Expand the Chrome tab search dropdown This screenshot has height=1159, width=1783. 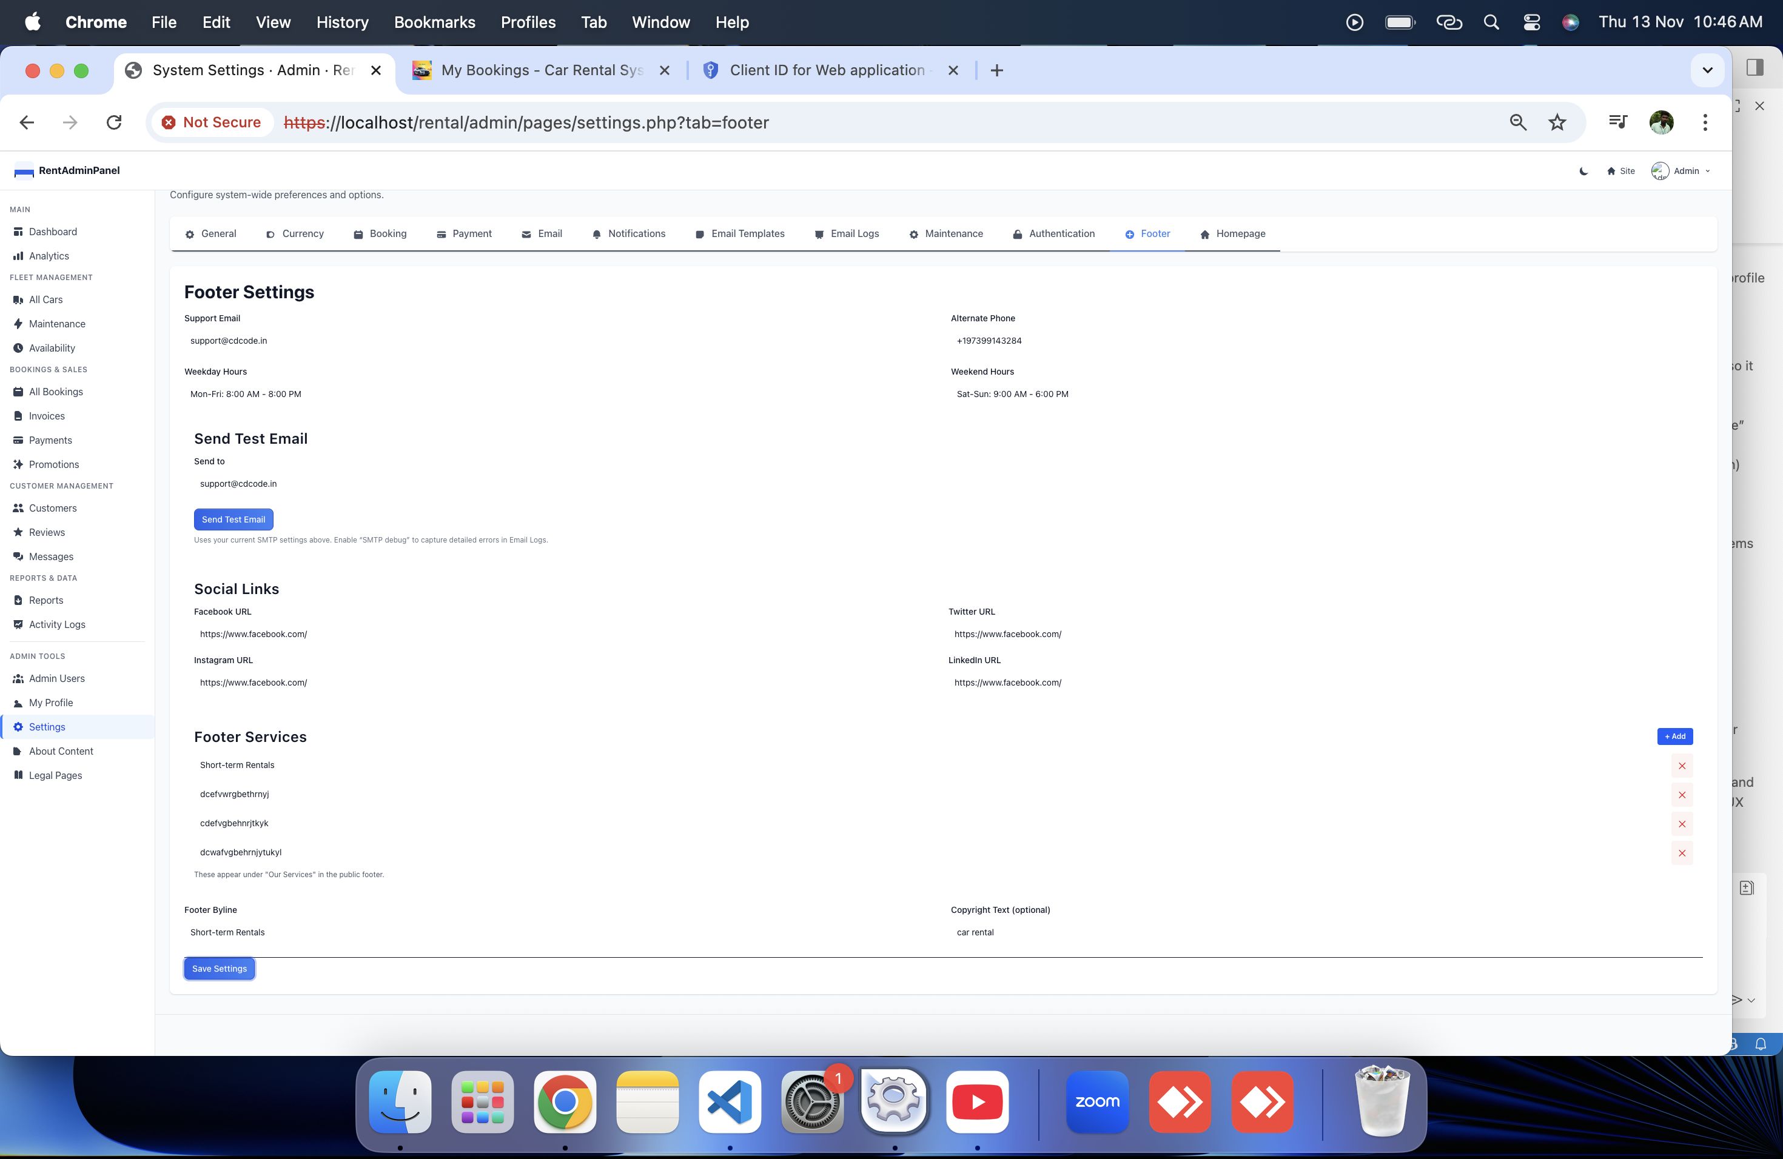coord(1707,70)
